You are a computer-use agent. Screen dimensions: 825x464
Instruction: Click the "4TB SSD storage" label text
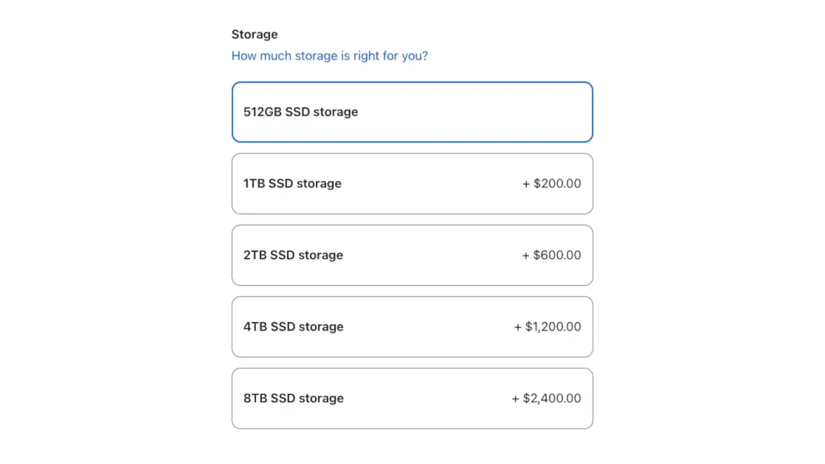pyautogui.click(x=293, y=327)
